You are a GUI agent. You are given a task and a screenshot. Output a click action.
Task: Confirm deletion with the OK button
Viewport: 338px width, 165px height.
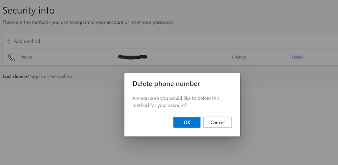187,122
